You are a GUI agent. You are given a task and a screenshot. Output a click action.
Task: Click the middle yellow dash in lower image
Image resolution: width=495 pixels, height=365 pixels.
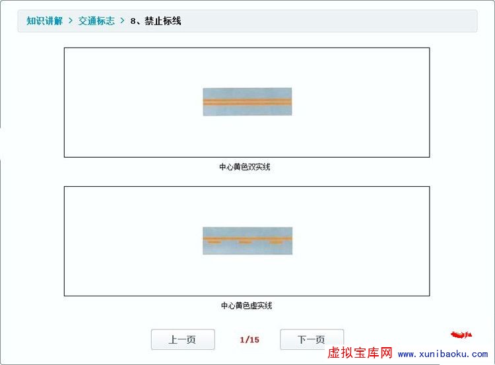pos(245,243)
